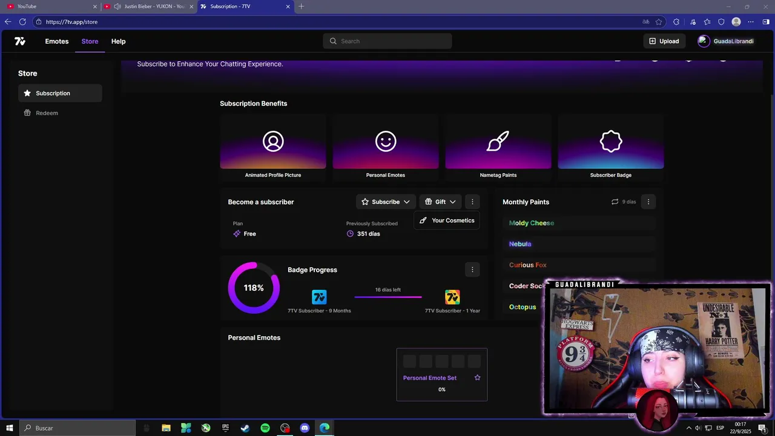Image resolution: width=775 pixels, height=436 pixels.
Task: Open Badge Progress three-dot menu
Action: 472,269
